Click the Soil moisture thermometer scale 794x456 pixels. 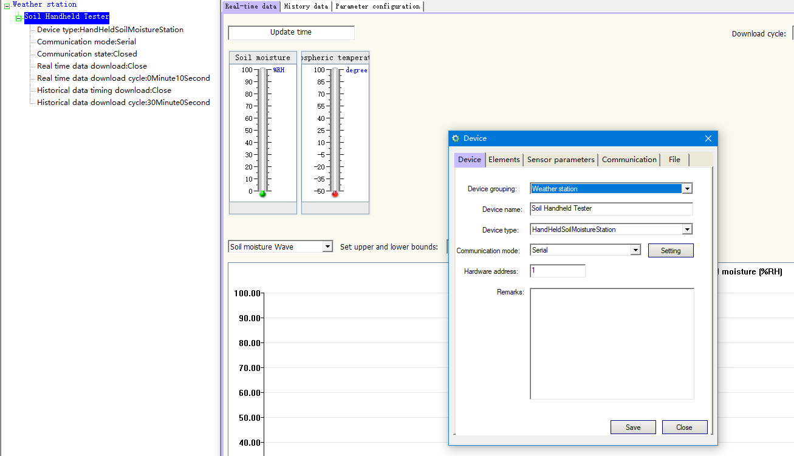tap(262, 131)
